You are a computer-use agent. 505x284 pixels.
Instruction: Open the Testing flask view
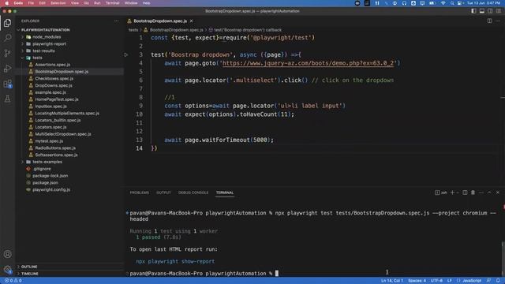click(7, 99)
